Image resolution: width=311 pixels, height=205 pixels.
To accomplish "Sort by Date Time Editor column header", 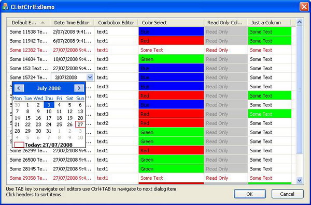I will coord(72,23).
